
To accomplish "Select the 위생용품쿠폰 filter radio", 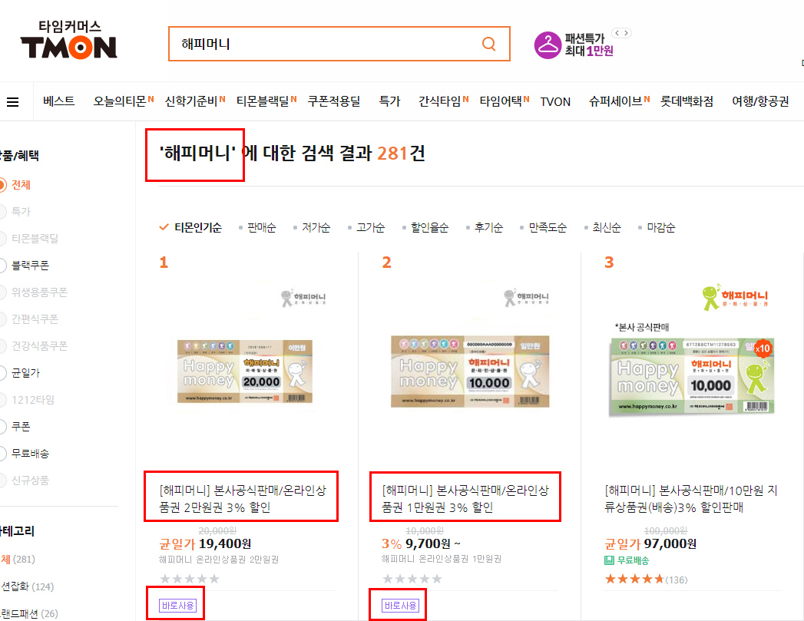I will point(2,292).
